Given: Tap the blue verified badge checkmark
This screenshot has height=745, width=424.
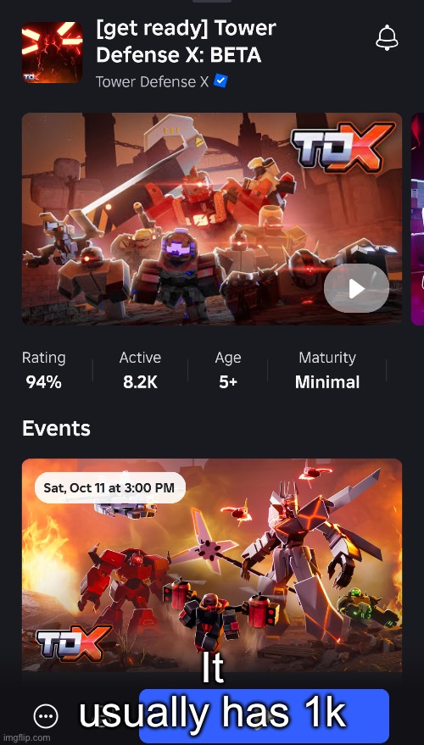Looking at the screenshot, I should click(x=220, y=81).
